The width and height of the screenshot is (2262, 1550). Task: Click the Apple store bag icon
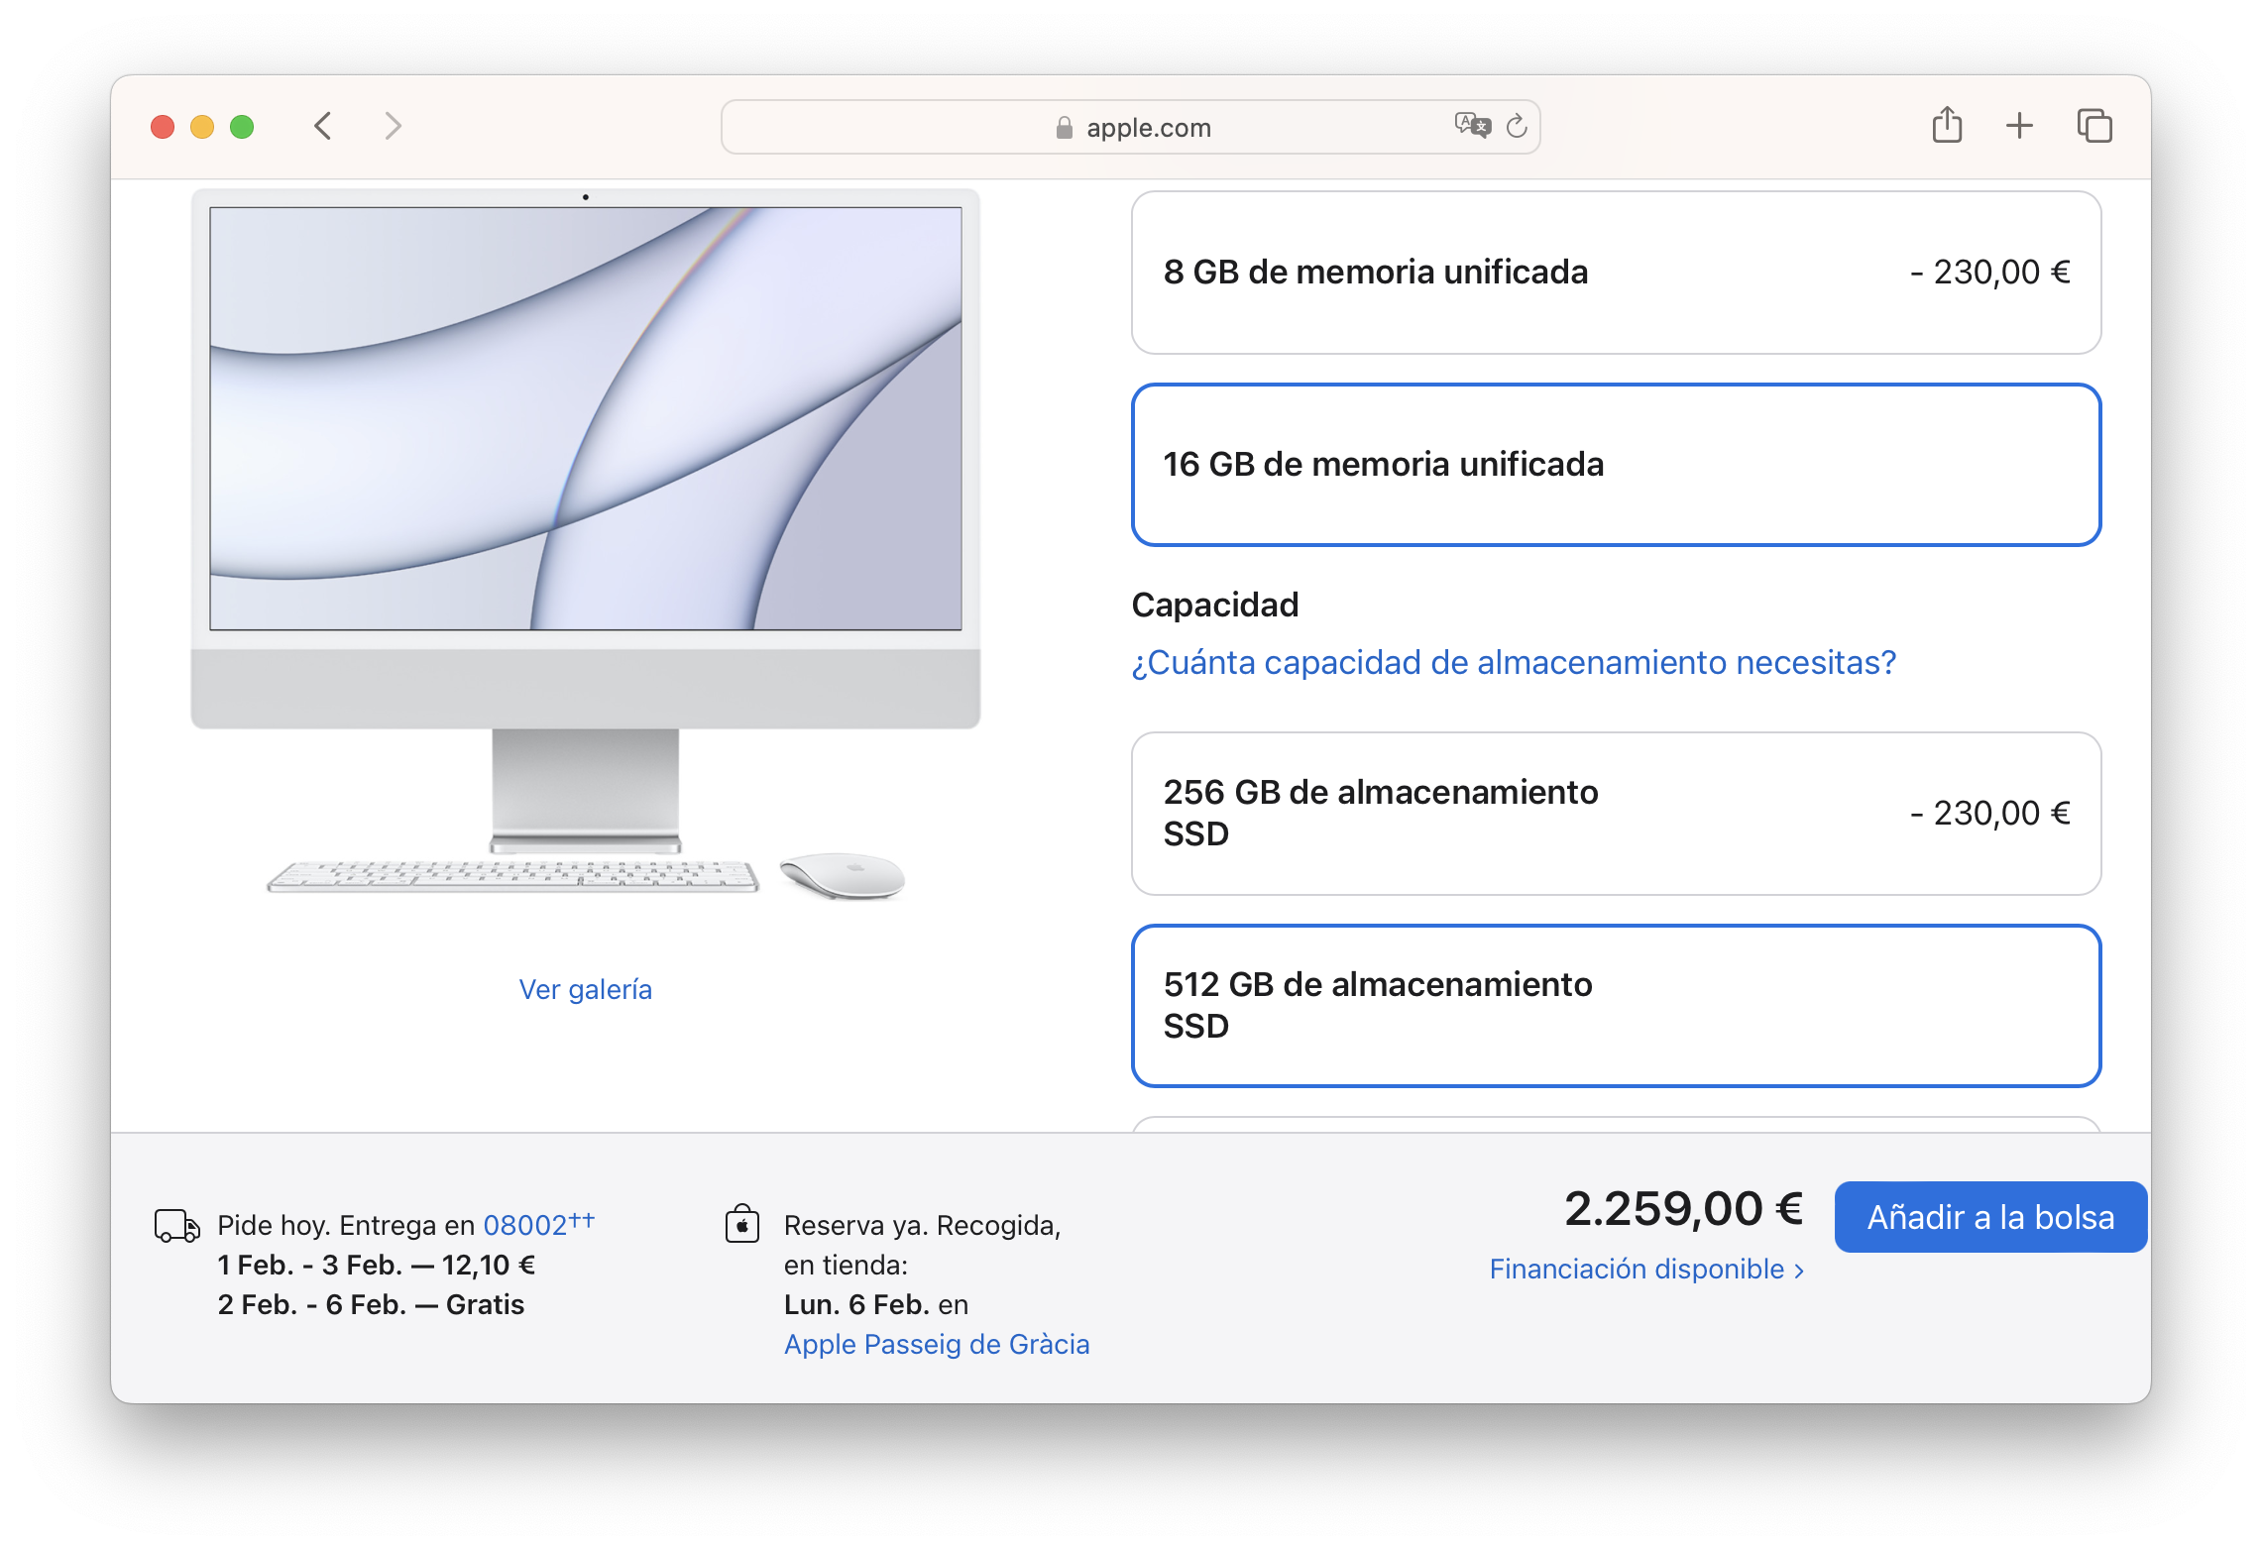(x=742, y=1224)
